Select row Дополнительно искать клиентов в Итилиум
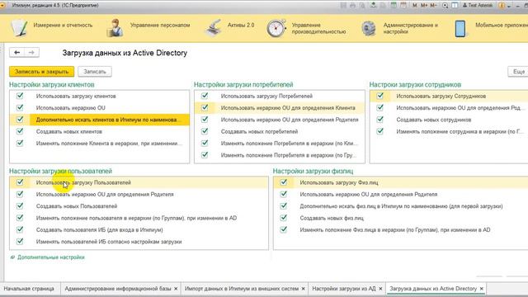 click(100, 120)
